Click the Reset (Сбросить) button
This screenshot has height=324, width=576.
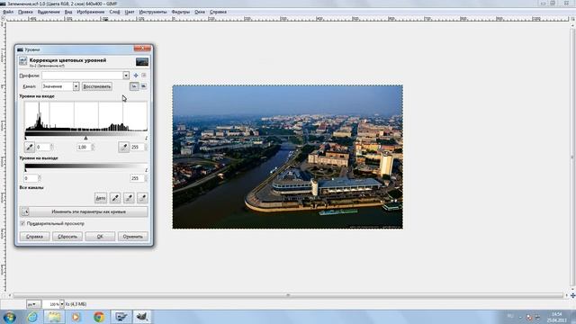point(67,237)
